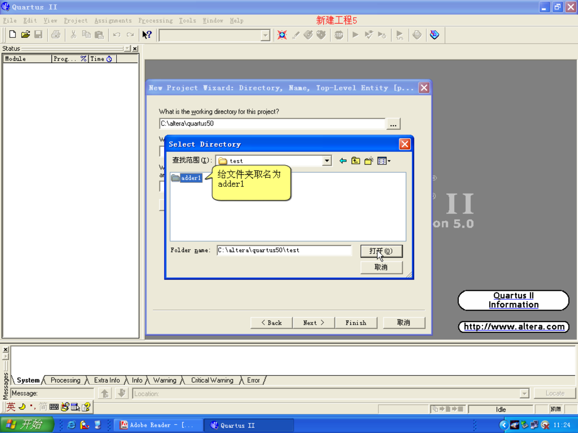Close the Select Directory dialog

point(405,144)
